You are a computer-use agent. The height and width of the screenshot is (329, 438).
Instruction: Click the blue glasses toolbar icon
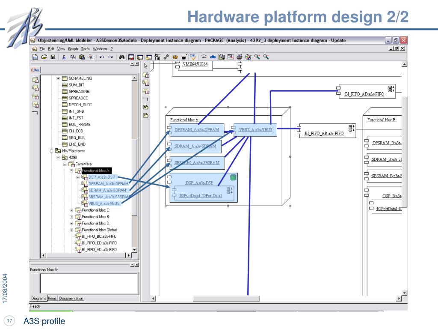pos(213,57)
